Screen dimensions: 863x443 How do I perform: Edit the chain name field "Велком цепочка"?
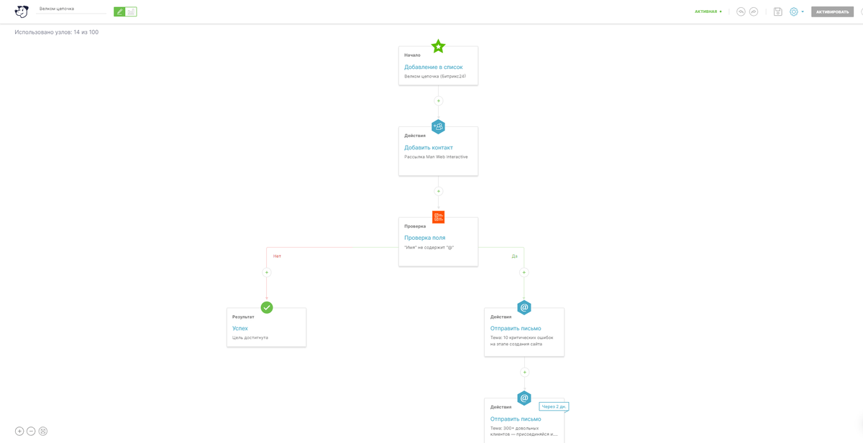[71, 9]
